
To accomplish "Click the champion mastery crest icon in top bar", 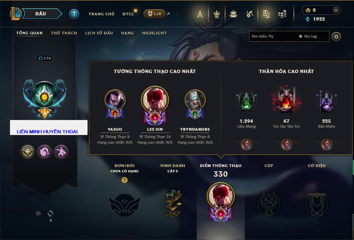I will 217,14.
